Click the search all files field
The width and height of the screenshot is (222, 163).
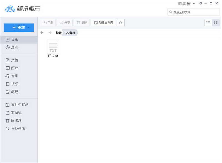[x=194, y=12]
